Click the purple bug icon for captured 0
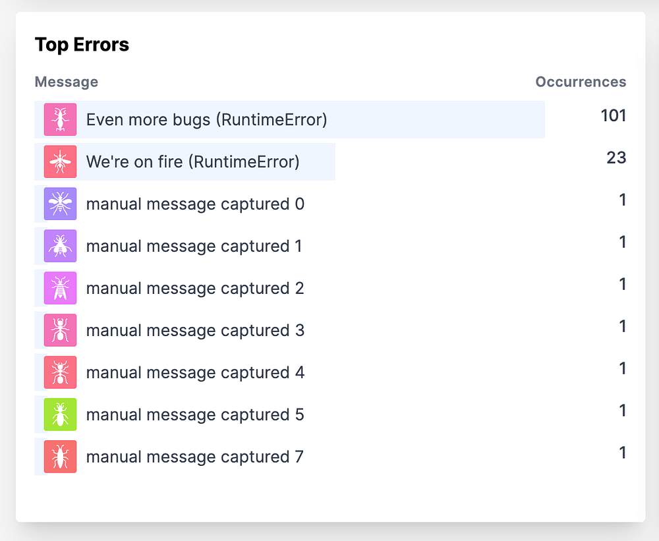The image size is (659, 541). (x=60, y=204)
